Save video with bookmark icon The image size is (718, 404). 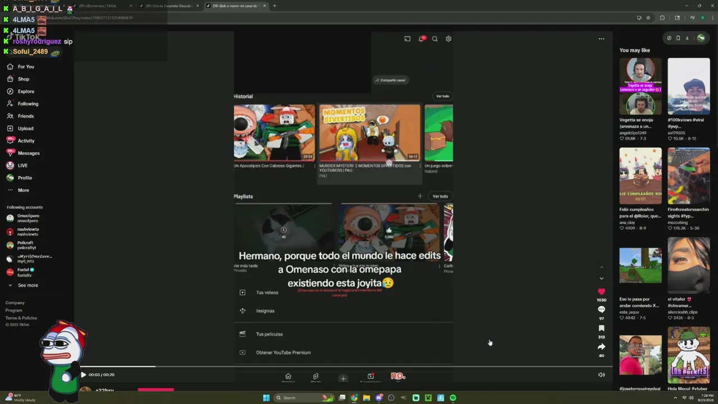tap(601, 328)
